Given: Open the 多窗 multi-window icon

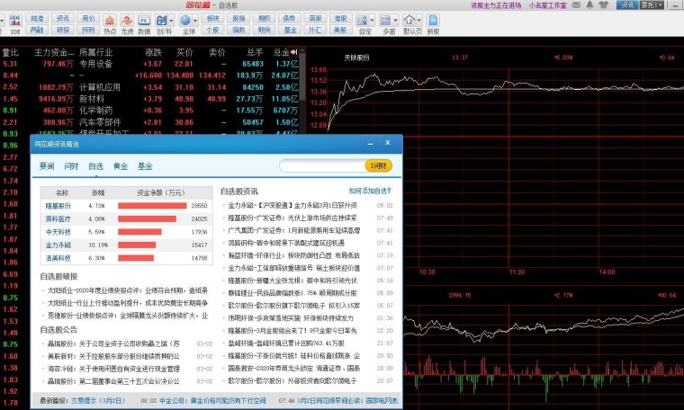Looking at the screenshot, I should click(x=385, y=21).
